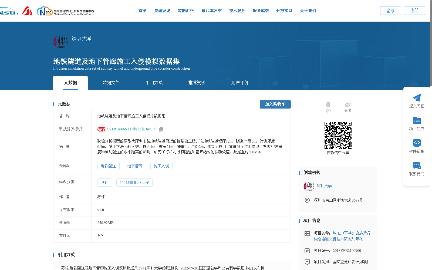The height and width of the screenshot is (270, 432).
Task: Open the 深圳大学 link under 创建机构
Action: (324, 186)
